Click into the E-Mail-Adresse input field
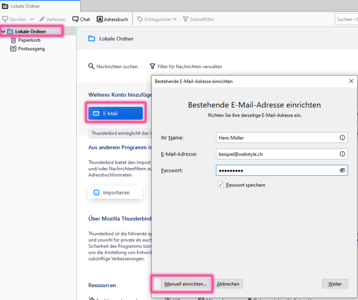The height and width of the screenshot is (300, 358). click(276, 154)
